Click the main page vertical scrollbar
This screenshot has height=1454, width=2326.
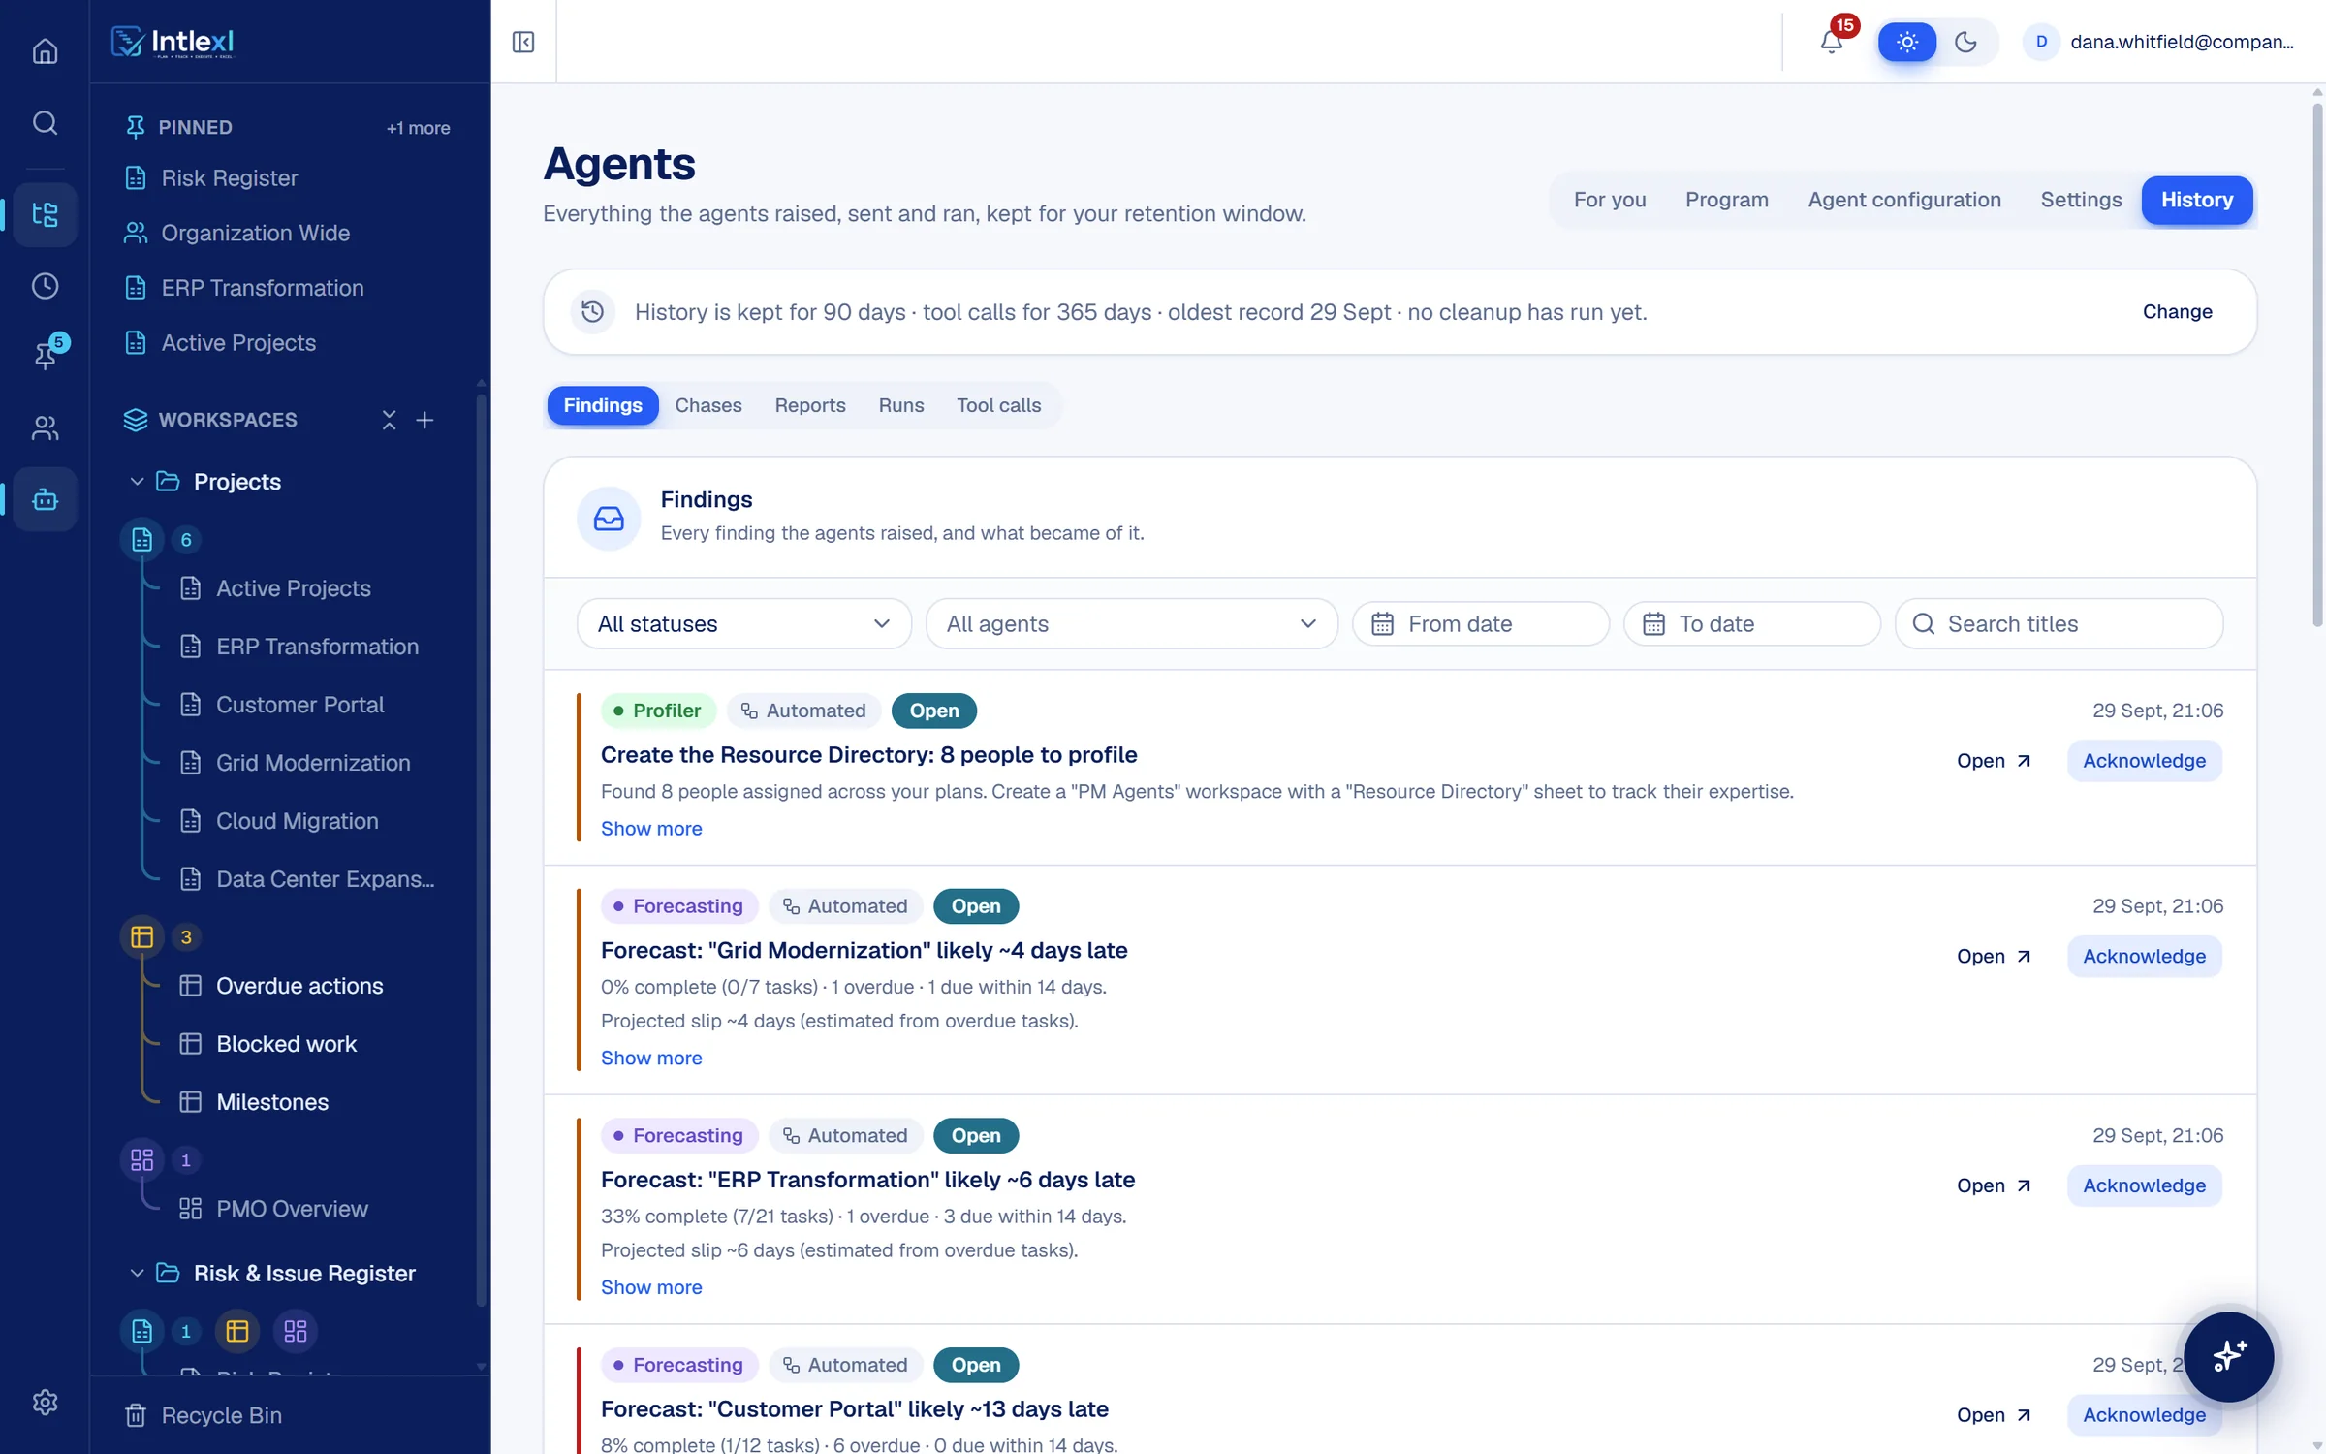click(x=2317, y=363)
